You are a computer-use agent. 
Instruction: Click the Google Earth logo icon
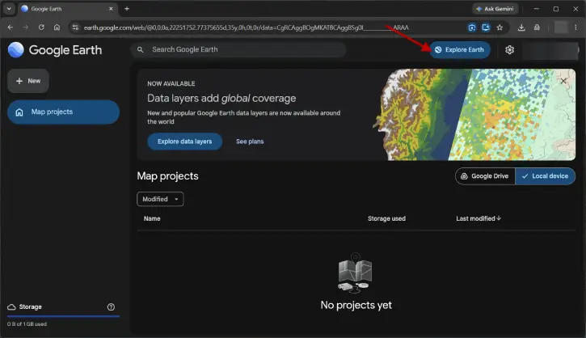click(15, 49)
